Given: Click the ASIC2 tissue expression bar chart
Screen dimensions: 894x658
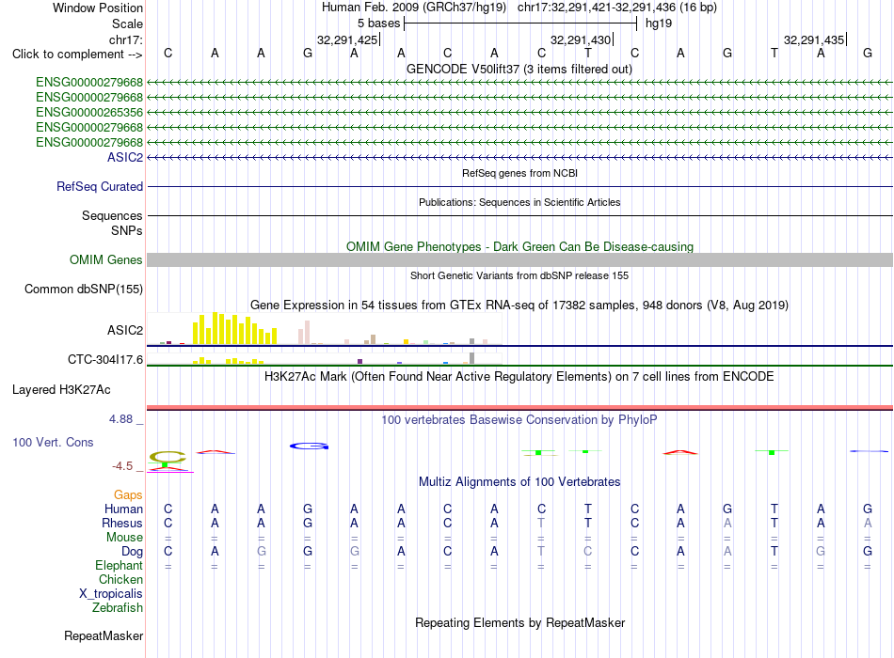Looking at the screenshot, I should 325,329.
